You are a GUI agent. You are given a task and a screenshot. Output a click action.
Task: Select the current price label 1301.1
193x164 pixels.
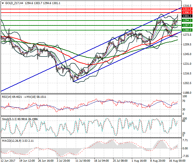click(187, 16)
